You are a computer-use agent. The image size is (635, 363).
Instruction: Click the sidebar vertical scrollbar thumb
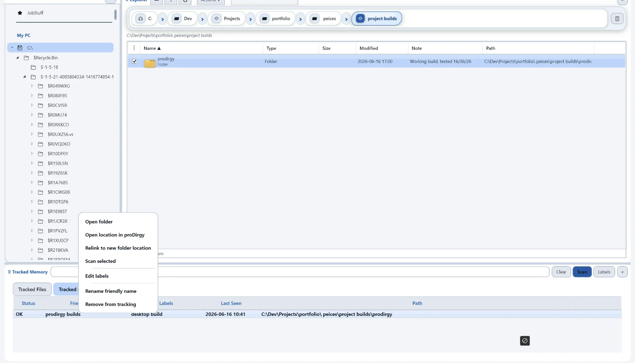(115, 15)
